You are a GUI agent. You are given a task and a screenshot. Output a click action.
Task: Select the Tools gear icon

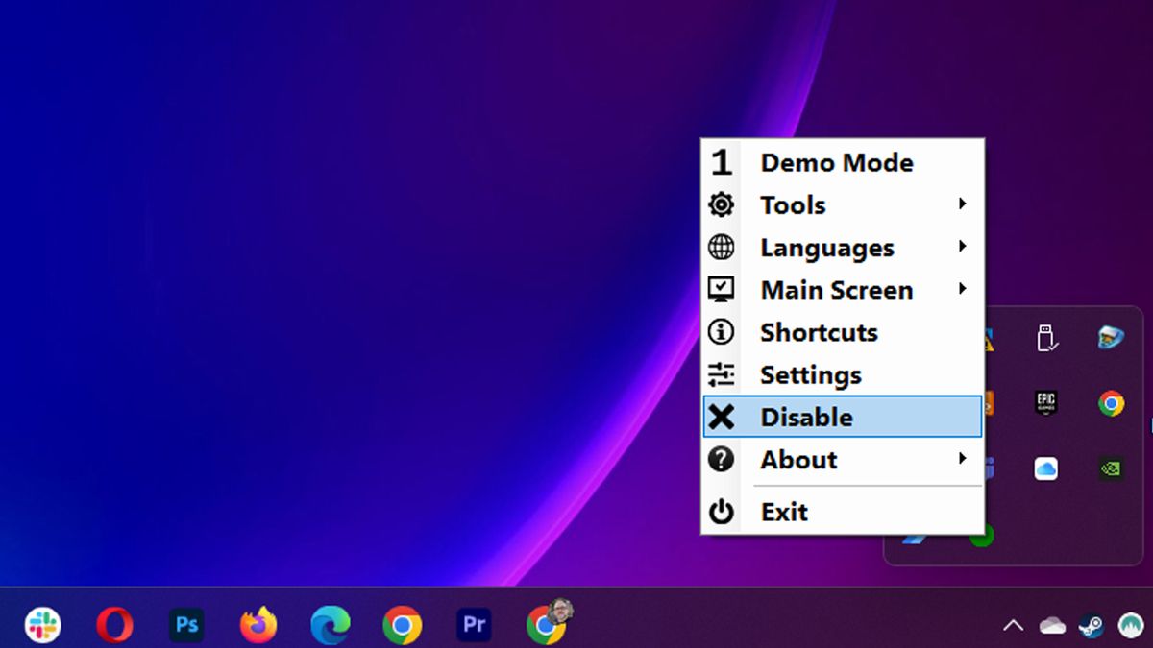pos(721,204)
